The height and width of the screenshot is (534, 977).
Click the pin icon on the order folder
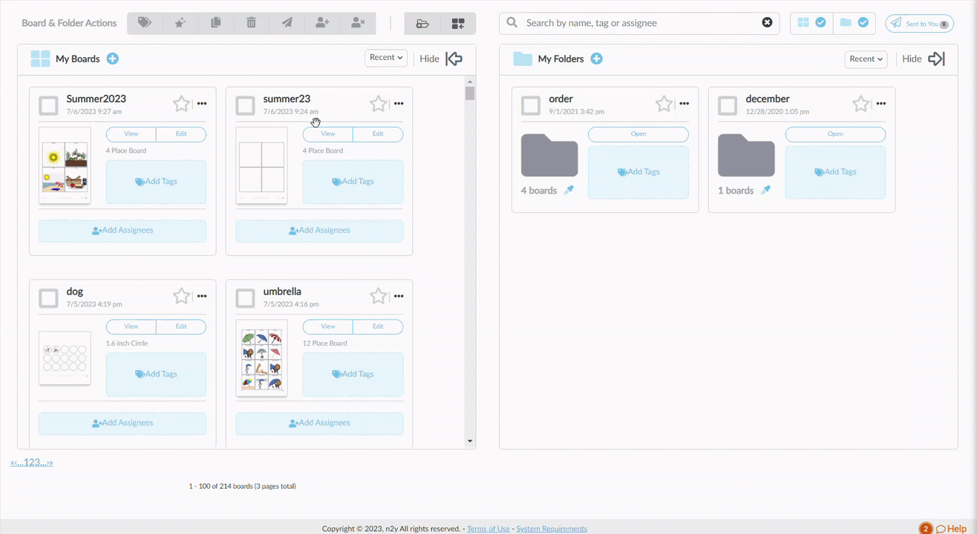click(569, 191)
